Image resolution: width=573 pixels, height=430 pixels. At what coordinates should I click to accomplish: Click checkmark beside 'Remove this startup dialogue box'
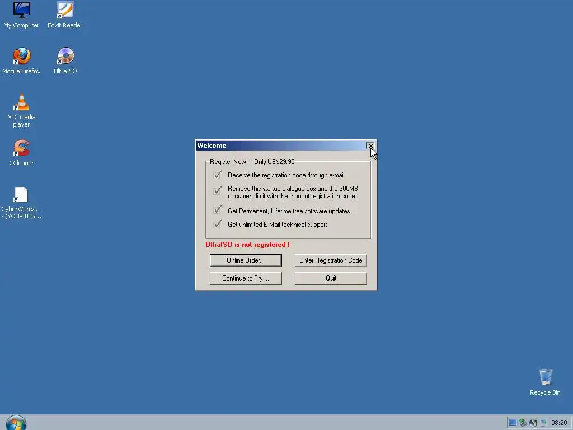[218, 190]
